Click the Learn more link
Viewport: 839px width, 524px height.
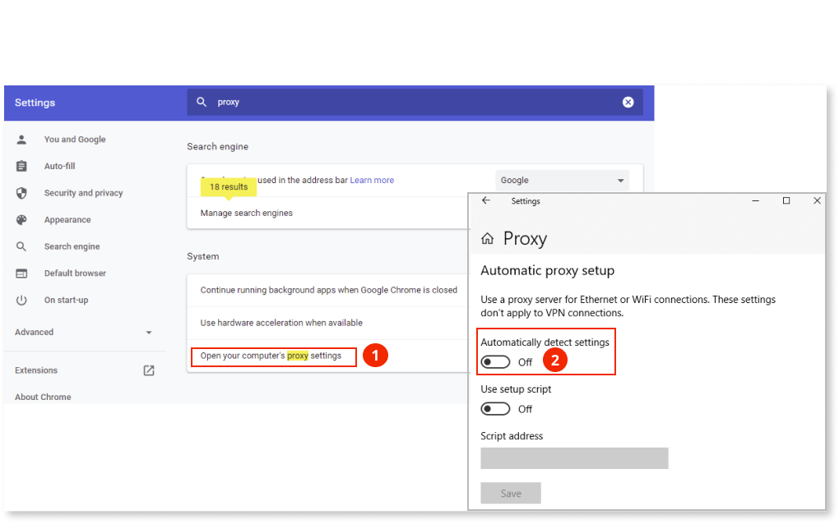pos(372,181)
